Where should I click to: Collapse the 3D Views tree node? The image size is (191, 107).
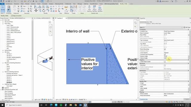coord(3,52)
